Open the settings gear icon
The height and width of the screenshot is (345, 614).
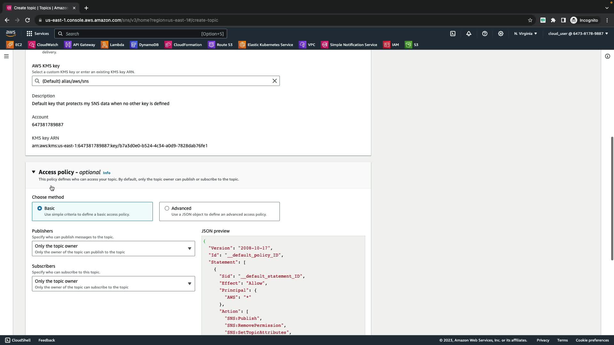click(501, 34)
